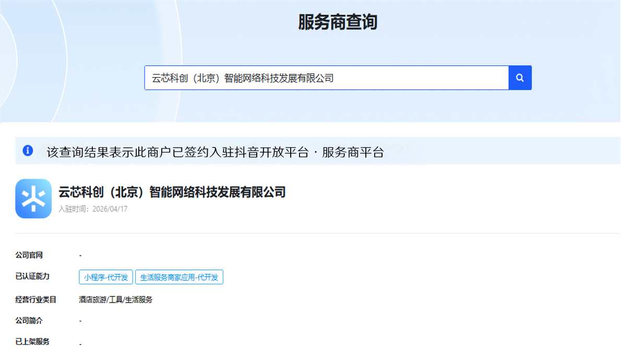Click the company snowflake logo thumbnail
Screen dimensions: 621x351
pyautogui.click(x=34, y=198)
